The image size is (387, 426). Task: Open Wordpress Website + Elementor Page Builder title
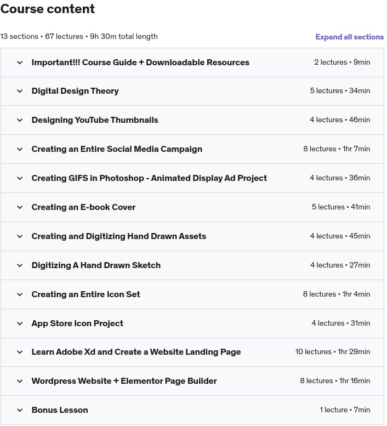click(x=124, y=381)
